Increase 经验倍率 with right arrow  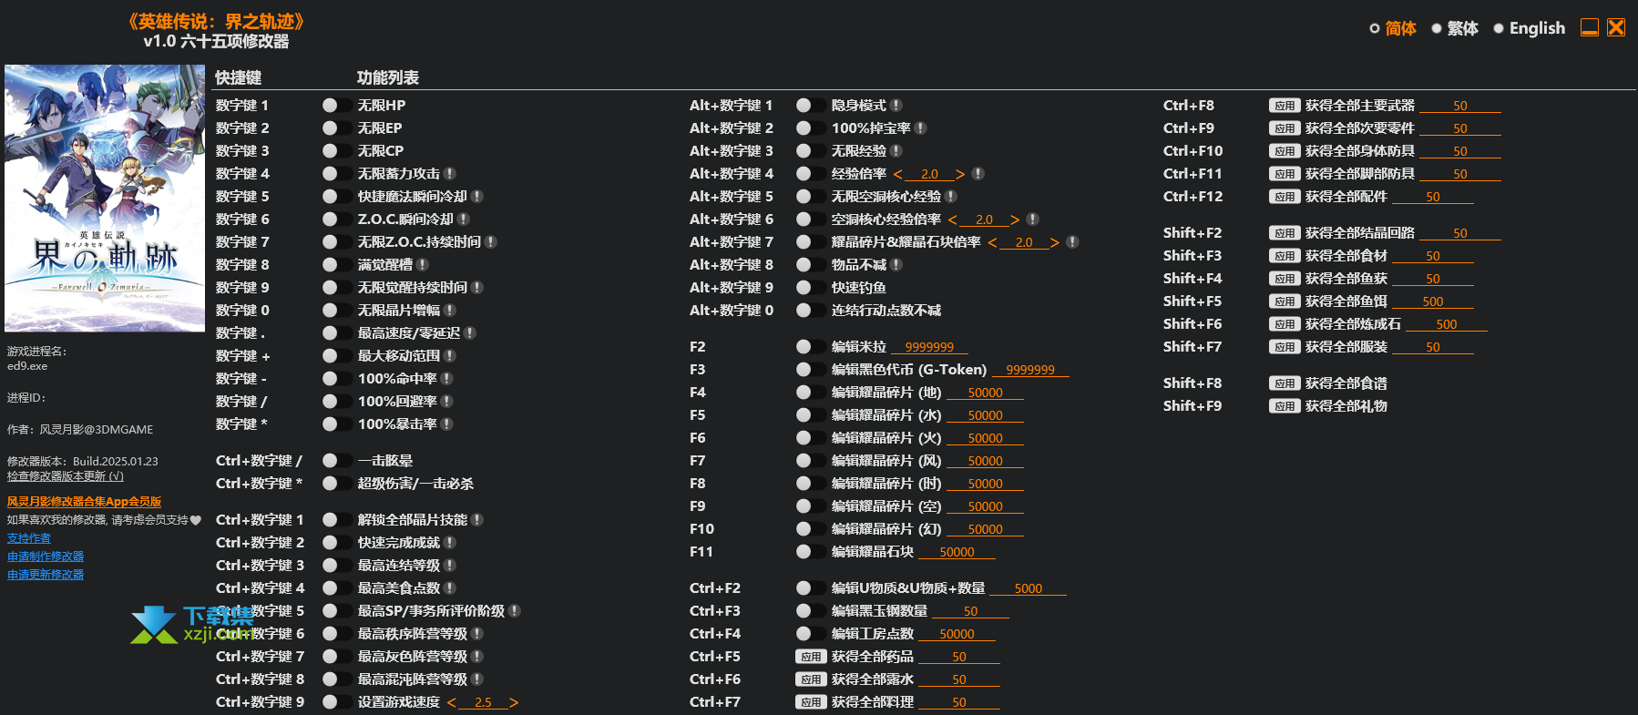click(960, 174)
